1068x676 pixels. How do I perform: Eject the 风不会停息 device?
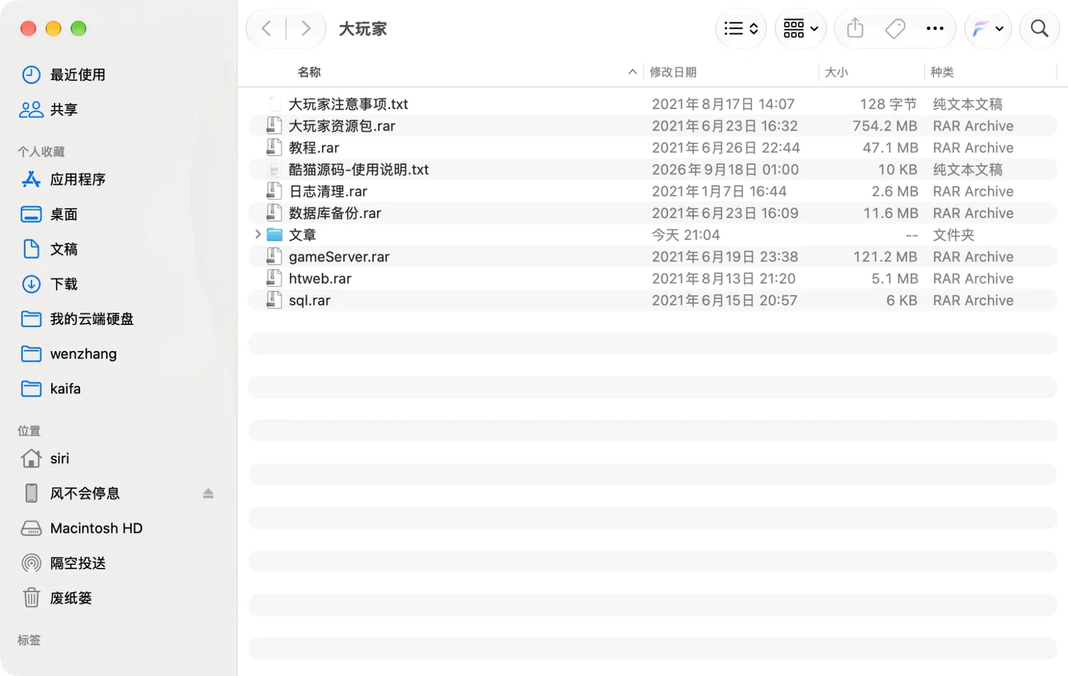208,494
